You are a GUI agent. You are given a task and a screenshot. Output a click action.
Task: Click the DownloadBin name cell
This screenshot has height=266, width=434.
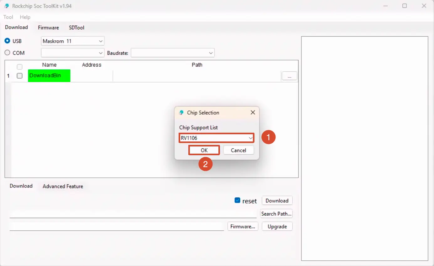pos(49,76)
